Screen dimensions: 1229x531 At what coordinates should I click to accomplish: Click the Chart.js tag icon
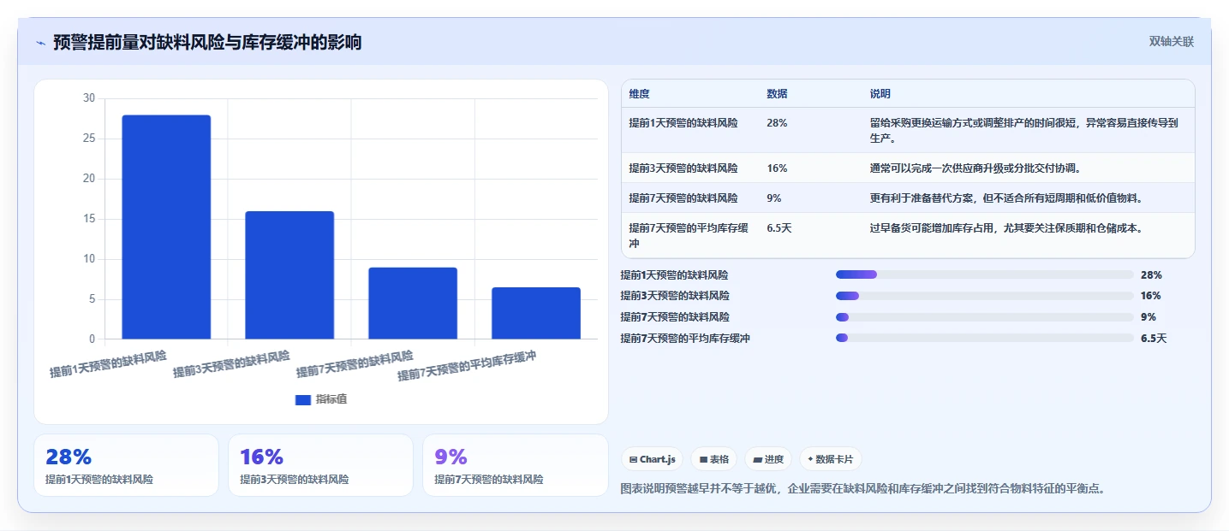pyautogui.click(x=633, y=459)
